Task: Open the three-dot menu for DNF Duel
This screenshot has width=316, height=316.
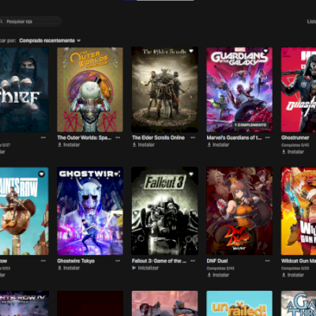Action: click(268, 261)
